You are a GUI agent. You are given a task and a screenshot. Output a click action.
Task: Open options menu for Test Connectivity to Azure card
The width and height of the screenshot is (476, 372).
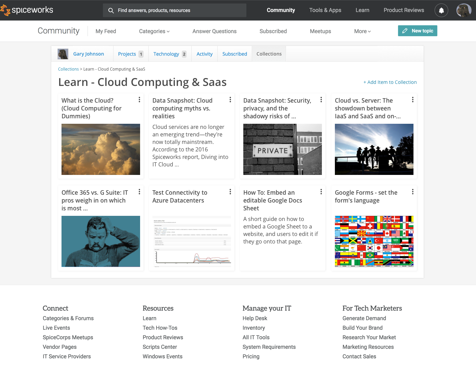230,192
